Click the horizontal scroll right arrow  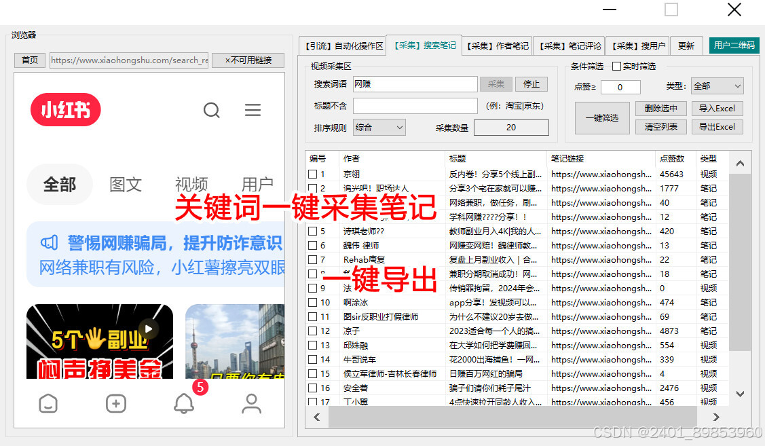pyautogui.click(x=715, y=417)
